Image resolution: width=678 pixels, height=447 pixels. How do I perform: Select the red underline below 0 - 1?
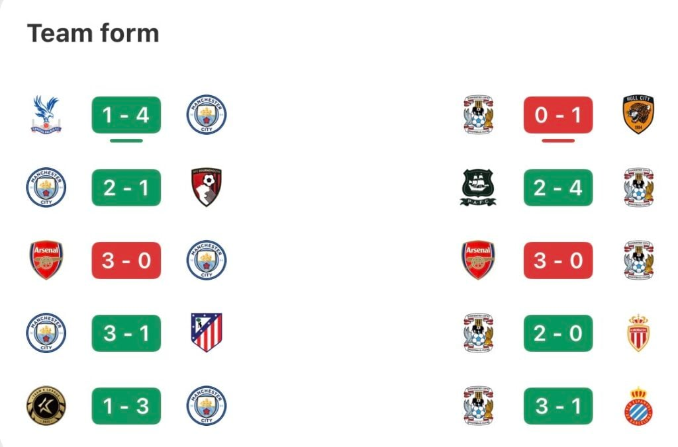pos(558,140)
